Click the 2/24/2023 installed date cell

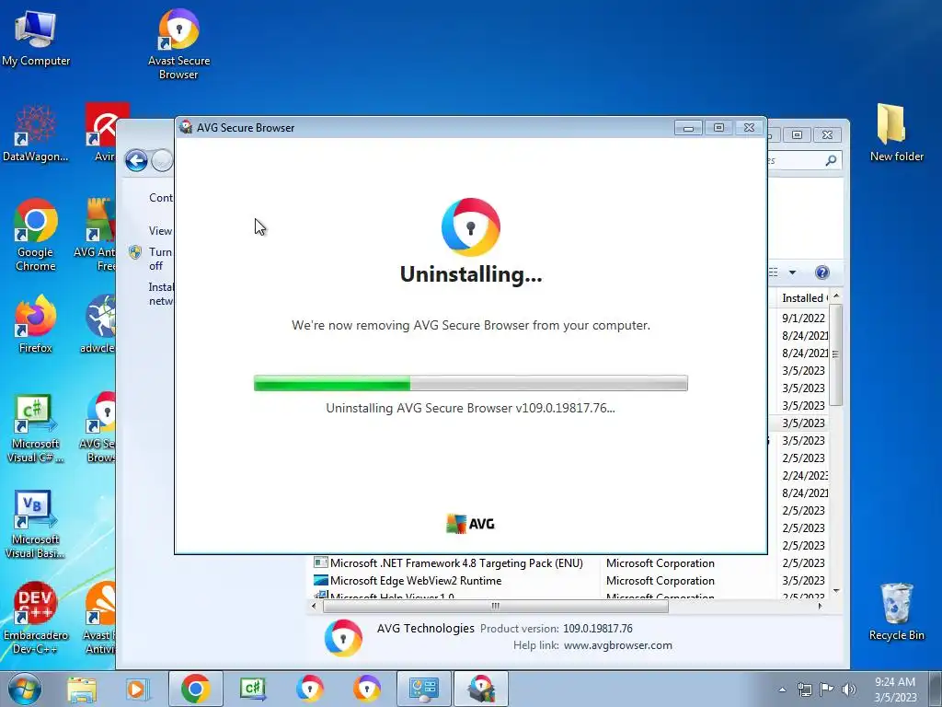804,476
